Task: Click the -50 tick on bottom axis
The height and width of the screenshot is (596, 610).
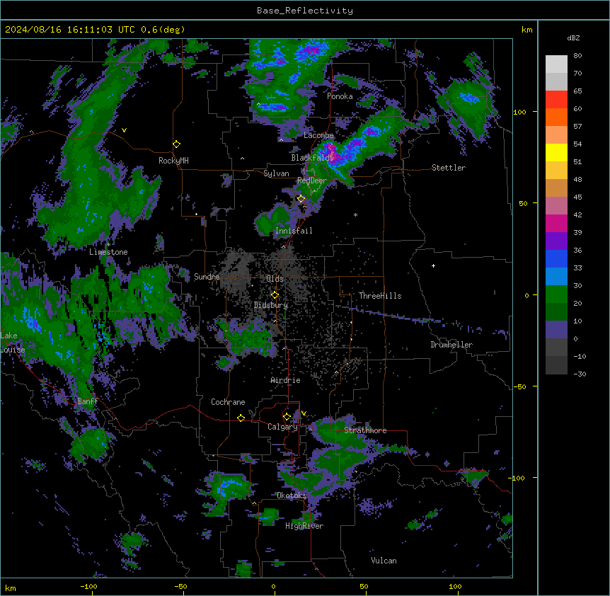Action: (x=180, y=587)
